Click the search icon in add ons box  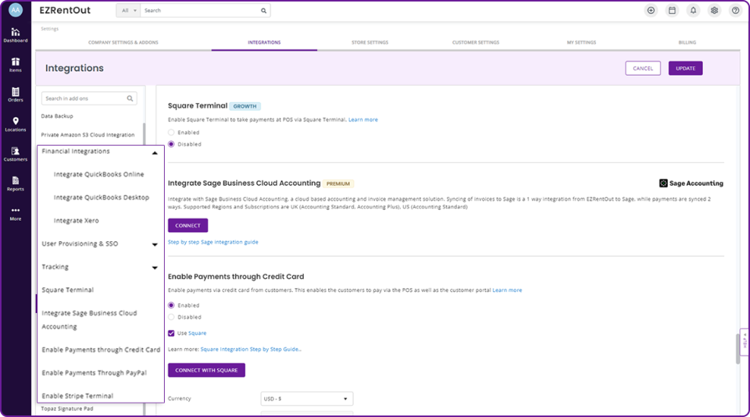click(x=130, y=99)
